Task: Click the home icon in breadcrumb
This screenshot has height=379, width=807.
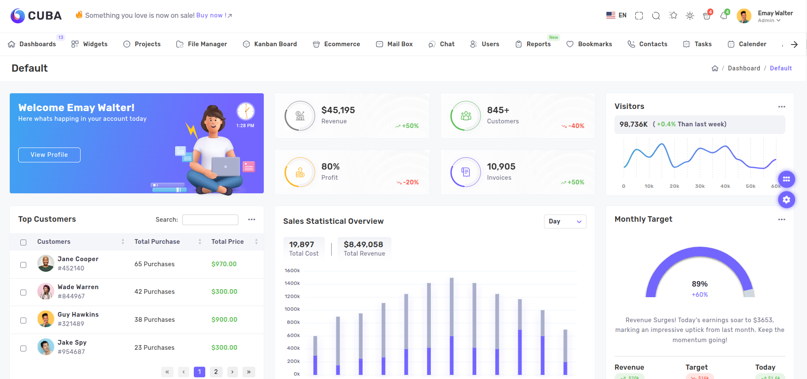Action: (715, 68)
